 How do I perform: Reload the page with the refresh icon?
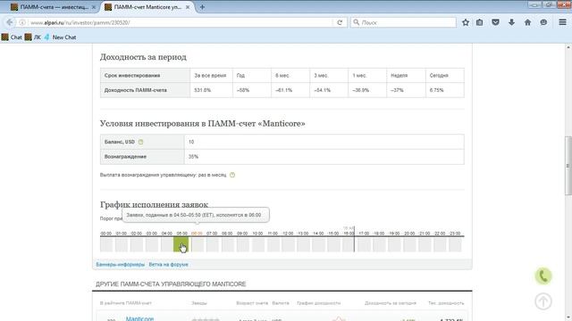coord(340,22)
